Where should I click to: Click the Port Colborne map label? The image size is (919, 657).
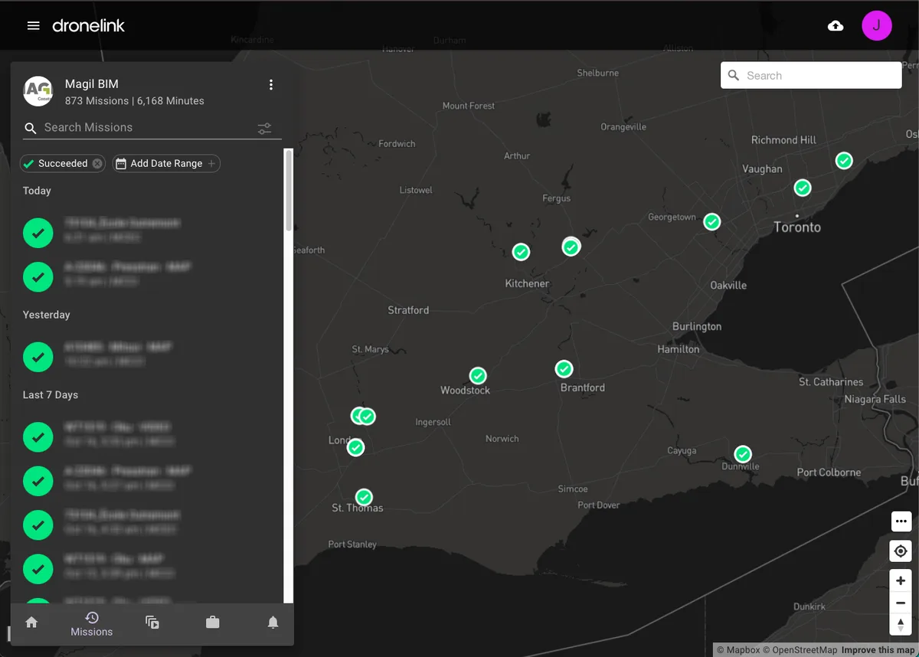(x=829, y=472)
